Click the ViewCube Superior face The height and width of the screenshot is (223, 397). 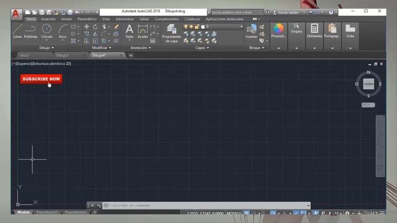point(368,84)
